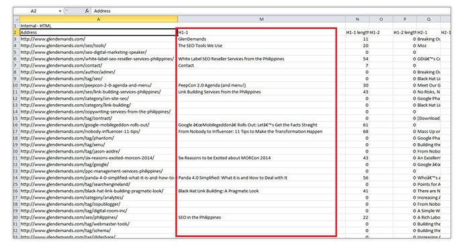Click the H1-1 header cell

coord(261,32)
